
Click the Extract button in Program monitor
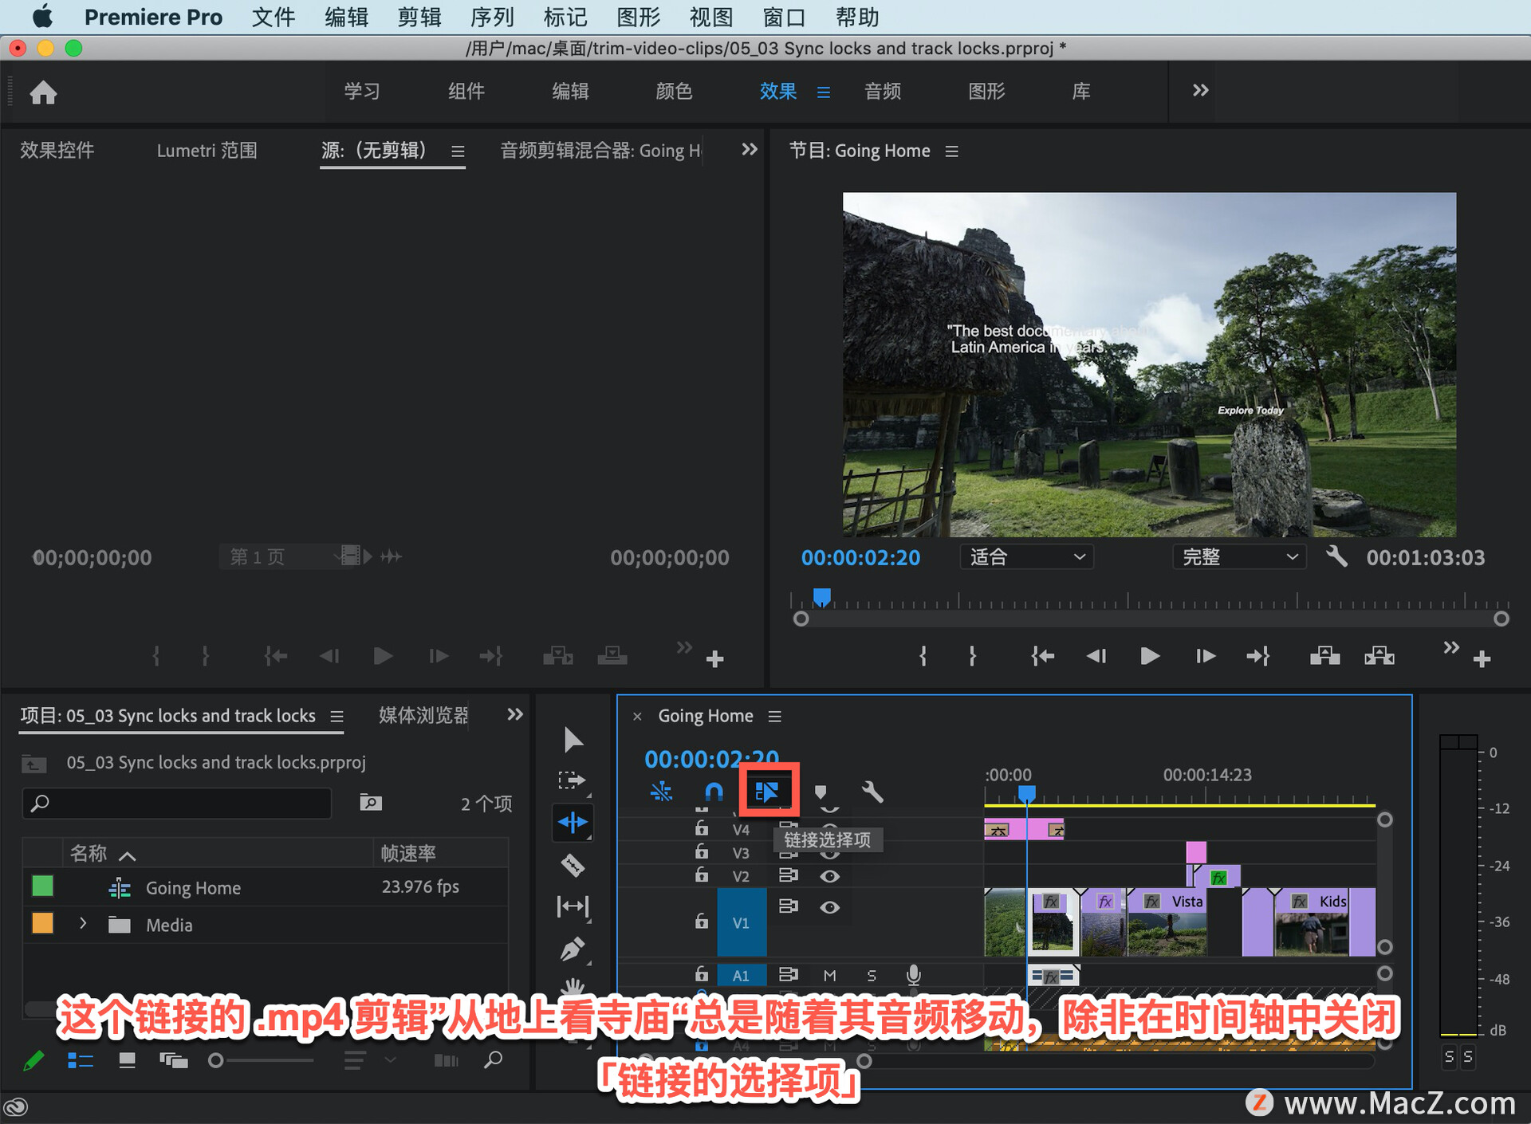1379,656
